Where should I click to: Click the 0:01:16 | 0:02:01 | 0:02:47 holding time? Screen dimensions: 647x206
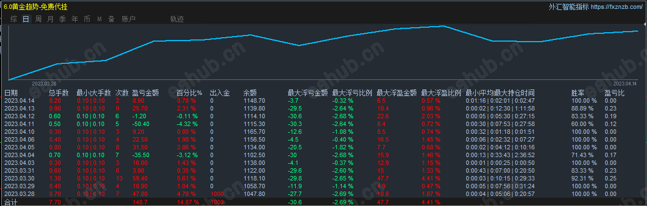(500, 101)
